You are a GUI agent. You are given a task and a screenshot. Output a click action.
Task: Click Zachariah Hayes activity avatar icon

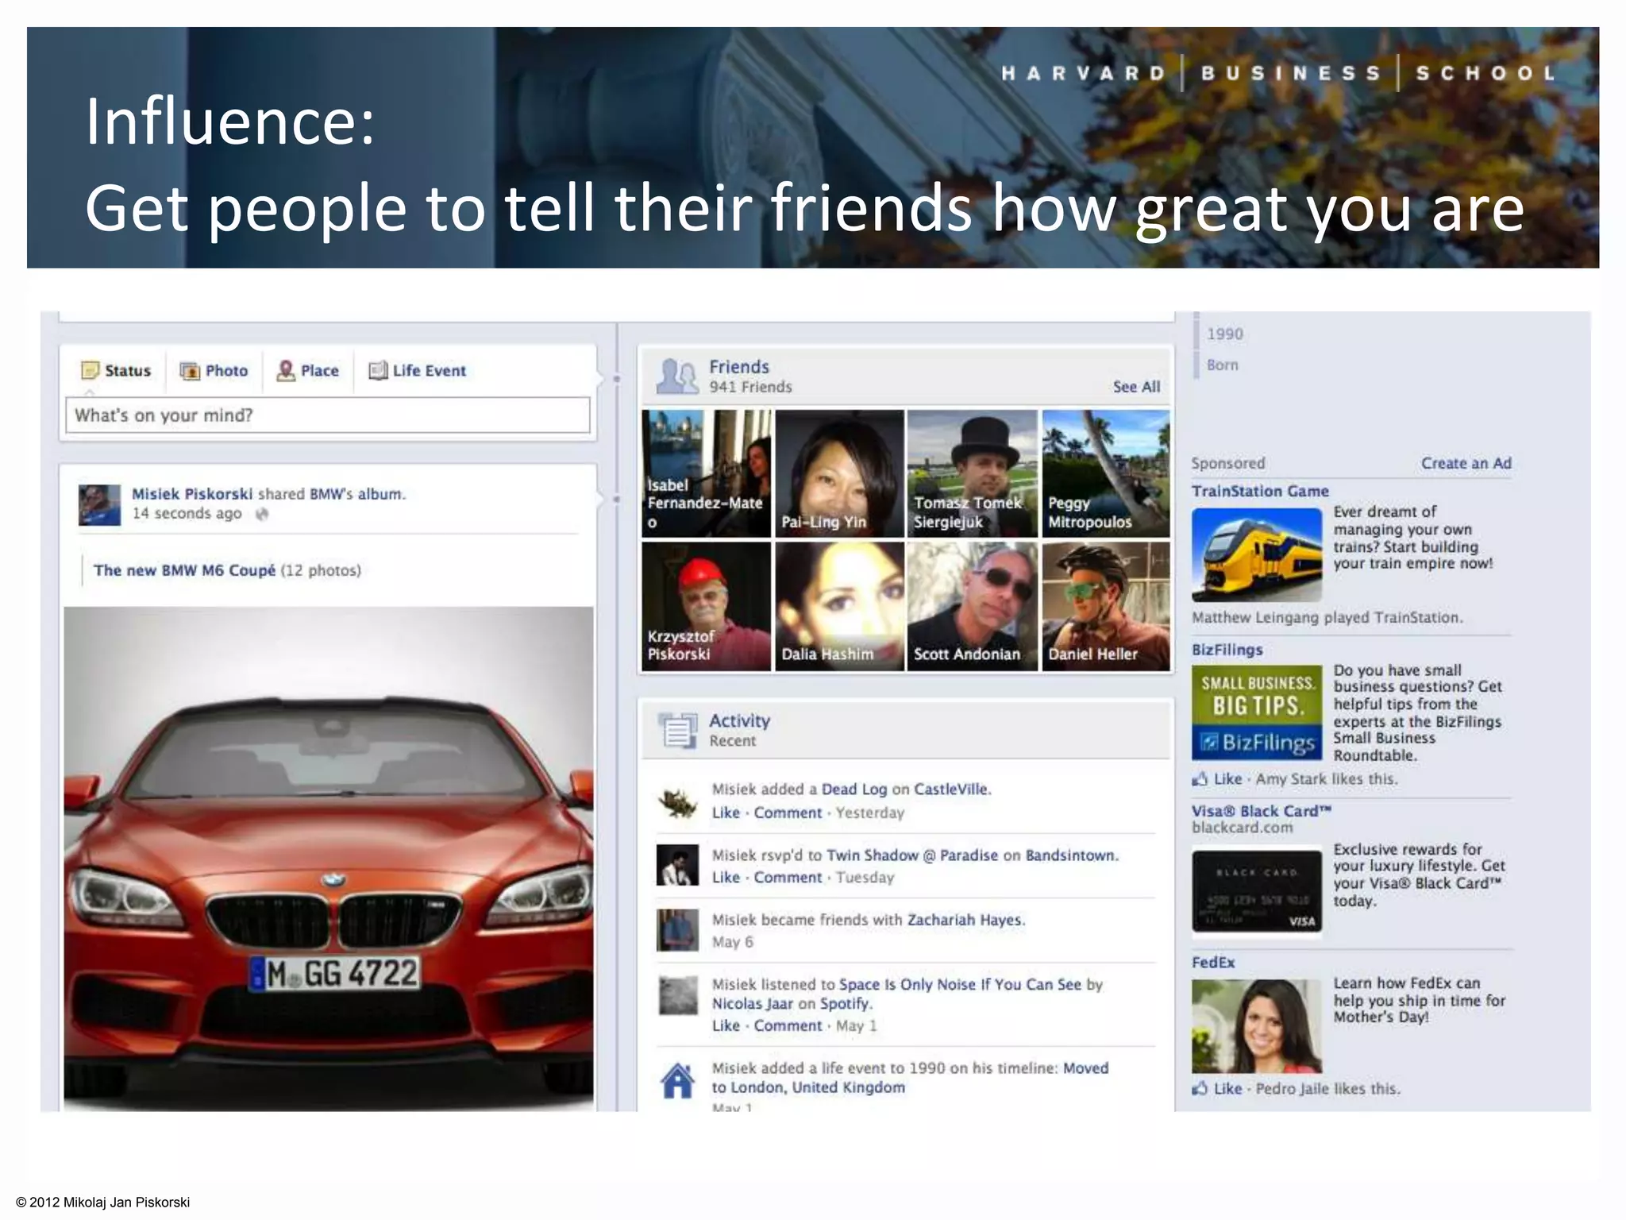(677, 930)
